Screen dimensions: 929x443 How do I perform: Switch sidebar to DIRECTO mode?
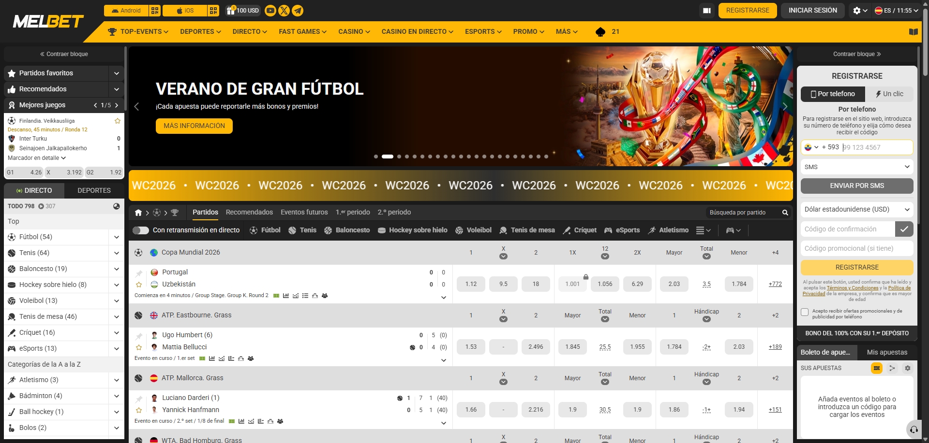click(x=34, y=191)
